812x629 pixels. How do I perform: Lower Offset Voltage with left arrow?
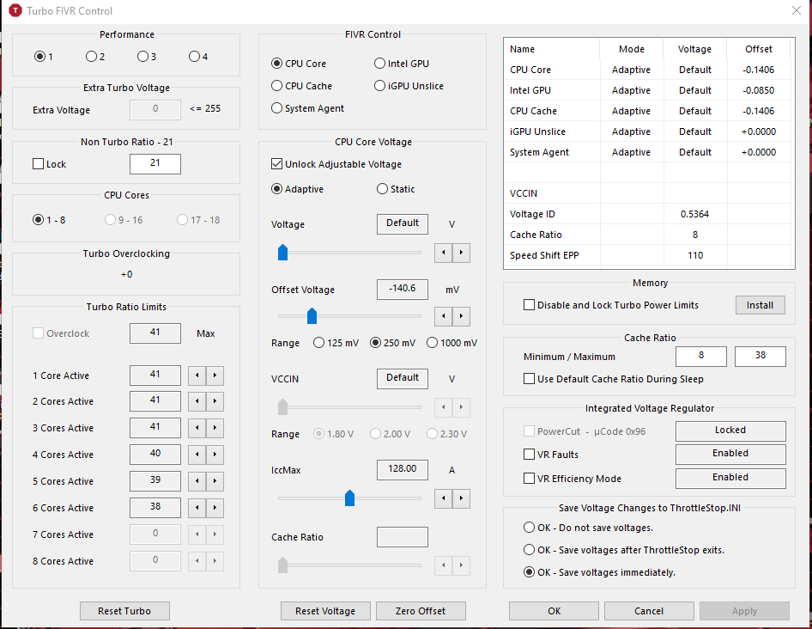[x=443, y=316]
